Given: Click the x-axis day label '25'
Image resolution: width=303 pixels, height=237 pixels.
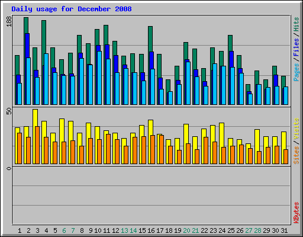Looking at the screenshot, I should (231, 230).
